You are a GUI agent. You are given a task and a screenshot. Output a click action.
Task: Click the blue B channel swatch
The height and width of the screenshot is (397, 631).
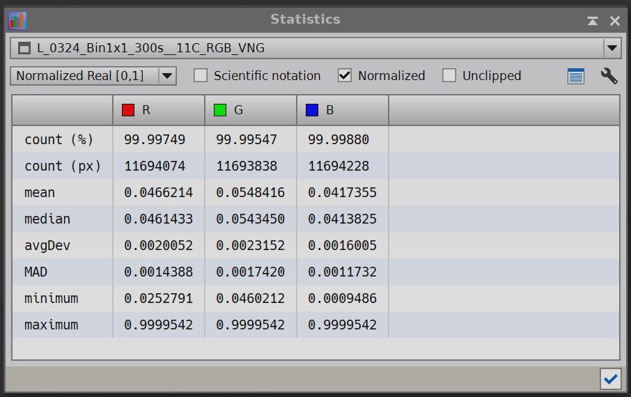(312, 110)
